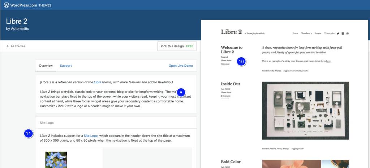Image resolution: width=370 pixels, height=168 pixels.
Task: Select Typography in the preview navigation
Action: coord(329,33)
